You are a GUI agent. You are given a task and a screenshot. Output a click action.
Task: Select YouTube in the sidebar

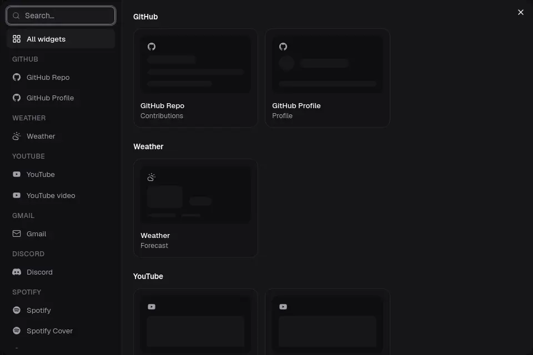[x=61, y=175]
